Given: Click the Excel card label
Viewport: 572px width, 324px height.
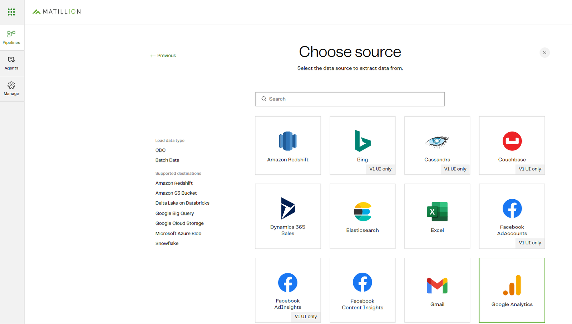Looking at the screenshot, I should pyautogui.click(x=437, y=230).
